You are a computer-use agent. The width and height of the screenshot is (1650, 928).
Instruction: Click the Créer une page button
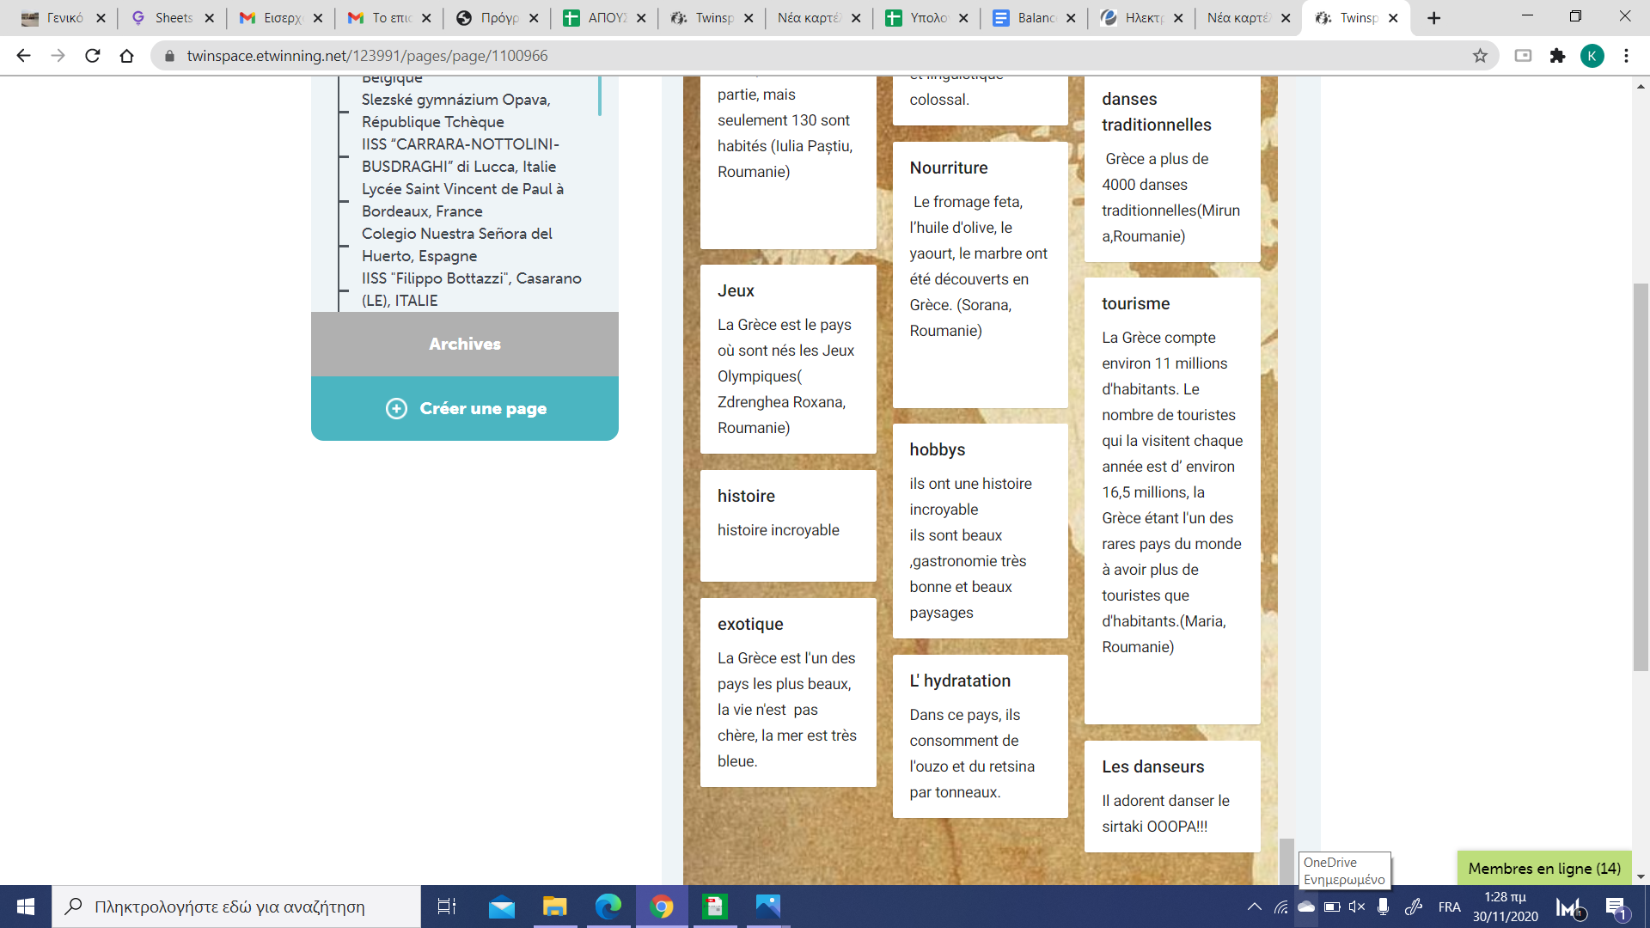click(x=465, y=408)
